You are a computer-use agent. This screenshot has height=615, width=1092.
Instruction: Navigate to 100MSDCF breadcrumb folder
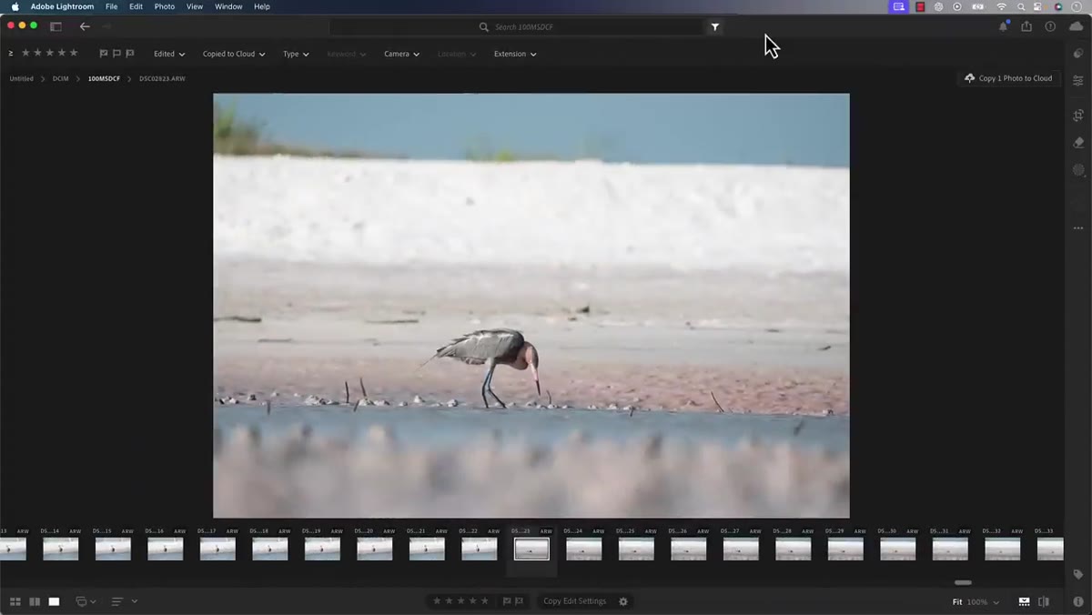104,79
